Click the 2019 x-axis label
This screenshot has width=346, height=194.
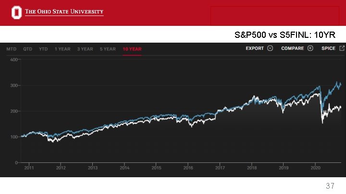click(x=284, y=168)
